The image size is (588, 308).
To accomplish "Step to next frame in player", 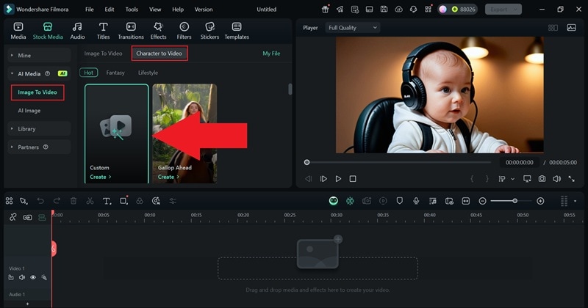I will tap(323, 179).
